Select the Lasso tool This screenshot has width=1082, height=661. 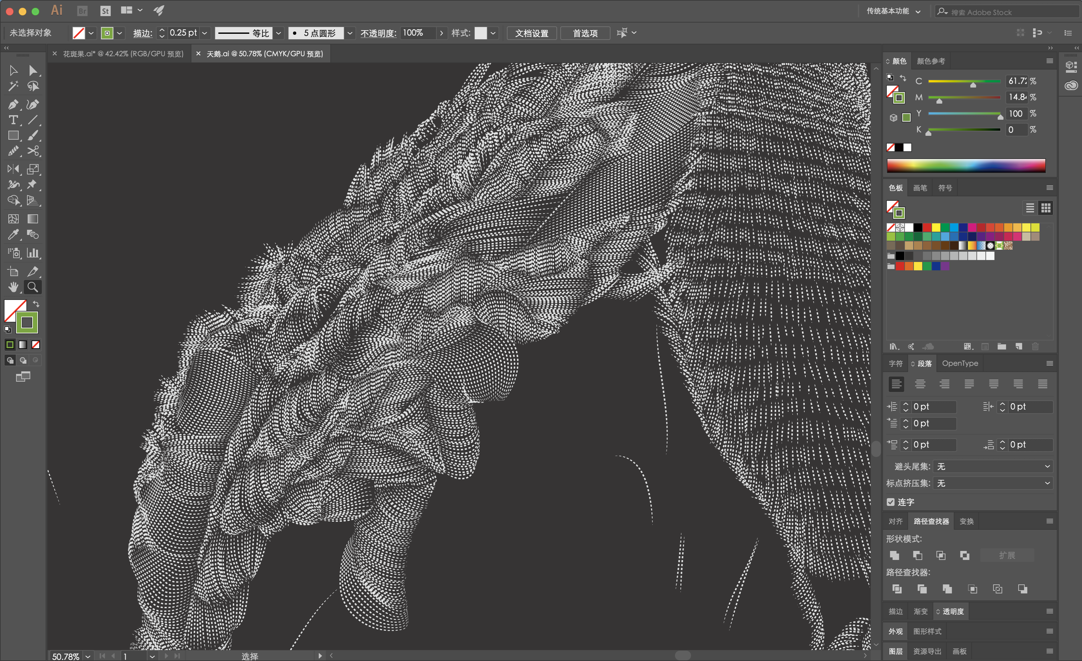click(x=33, y=86)
